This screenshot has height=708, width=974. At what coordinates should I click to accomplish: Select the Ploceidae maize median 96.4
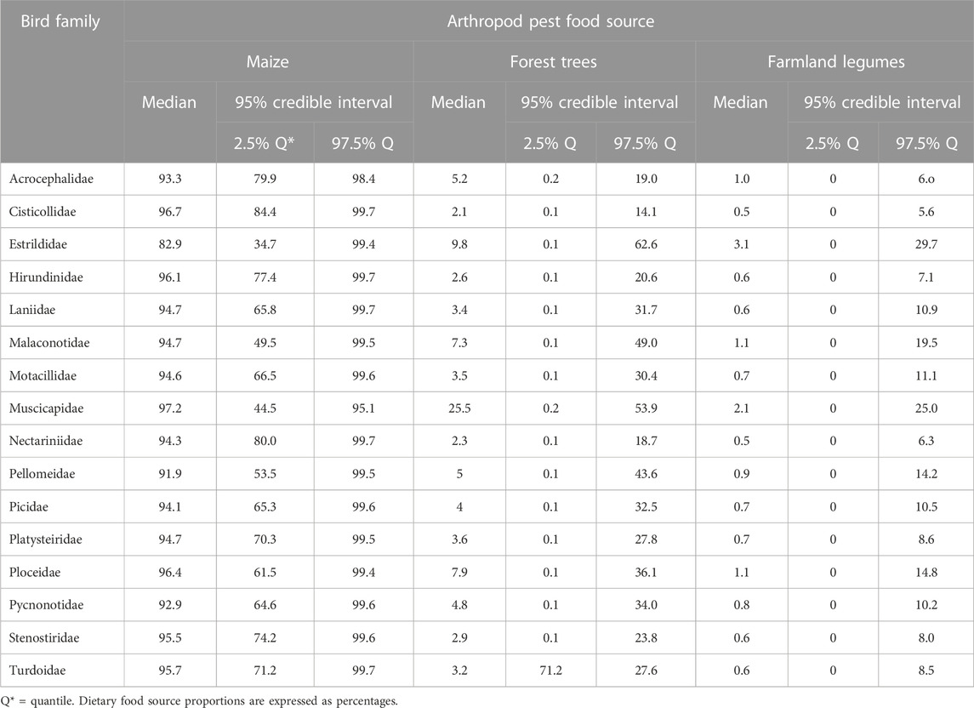click(169, 573)
